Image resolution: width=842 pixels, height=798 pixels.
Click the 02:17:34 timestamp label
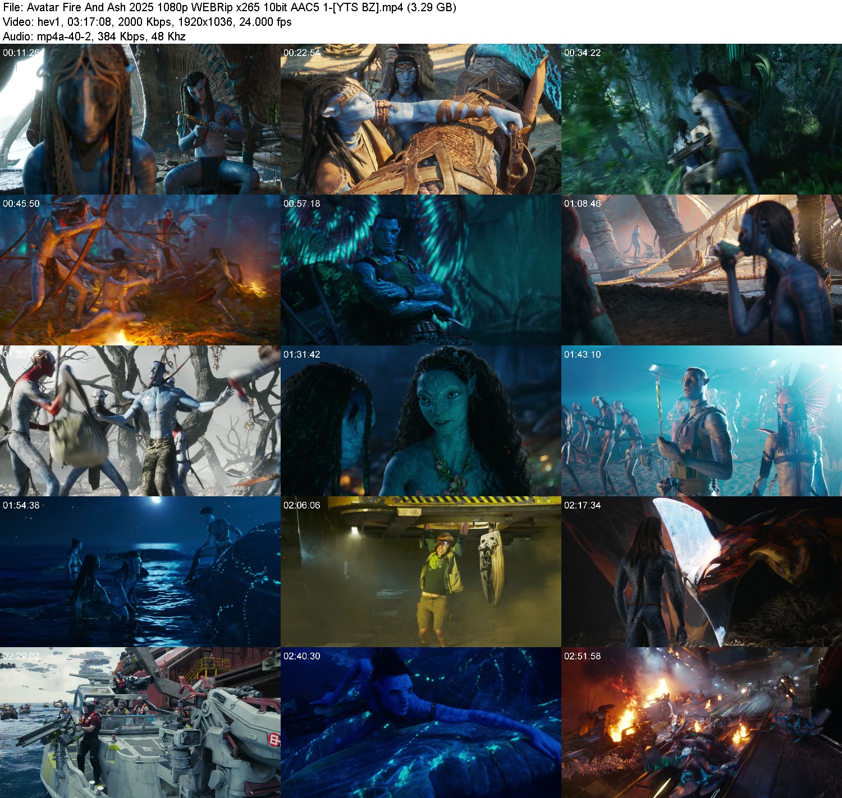click(x=583, y=505)
